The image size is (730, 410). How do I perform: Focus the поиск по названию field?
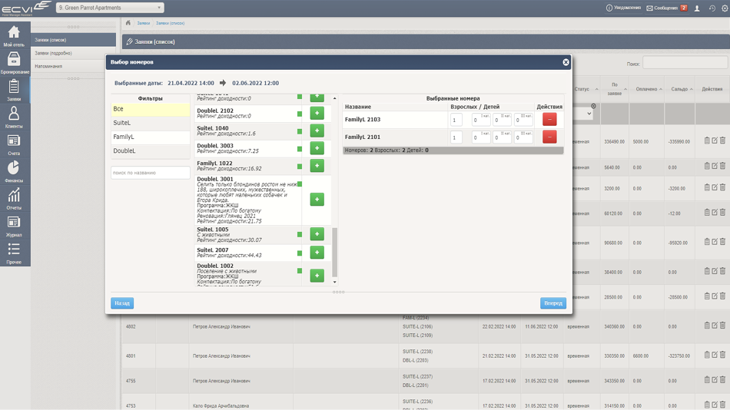coord(151,173)
